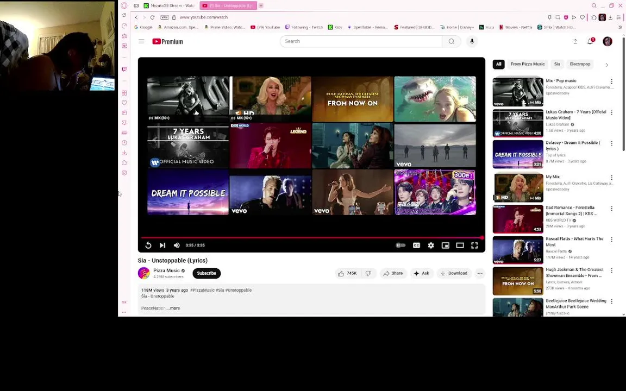Open Kick bookmark
This screenshot has height=391, width=626.
[335, 27]
